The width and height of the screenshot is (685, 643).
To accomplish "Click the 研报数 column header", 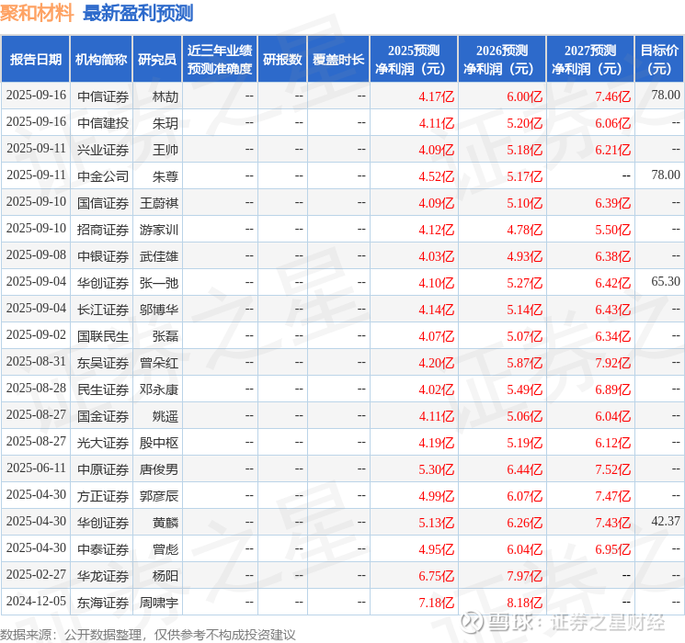I will (x=282, y=60).
